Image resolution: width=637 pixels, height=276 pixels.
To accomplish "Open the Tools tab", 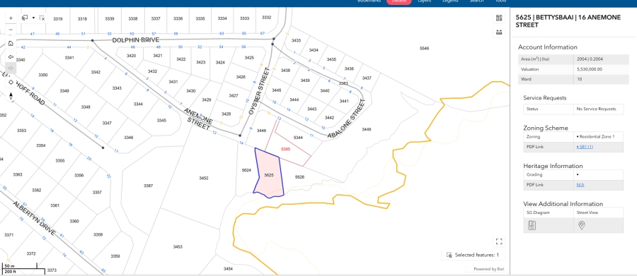I will (x=500, y=1).
